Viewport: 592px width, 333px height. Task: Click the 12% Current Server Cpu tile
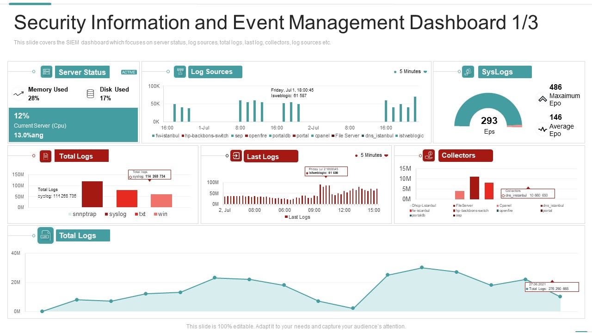[74, 125]
